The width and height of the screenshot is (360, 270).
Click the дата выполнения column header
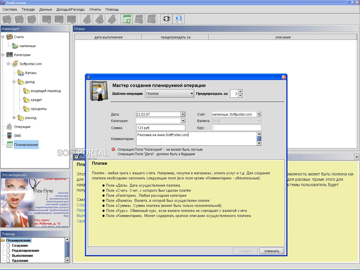(108, 37)
